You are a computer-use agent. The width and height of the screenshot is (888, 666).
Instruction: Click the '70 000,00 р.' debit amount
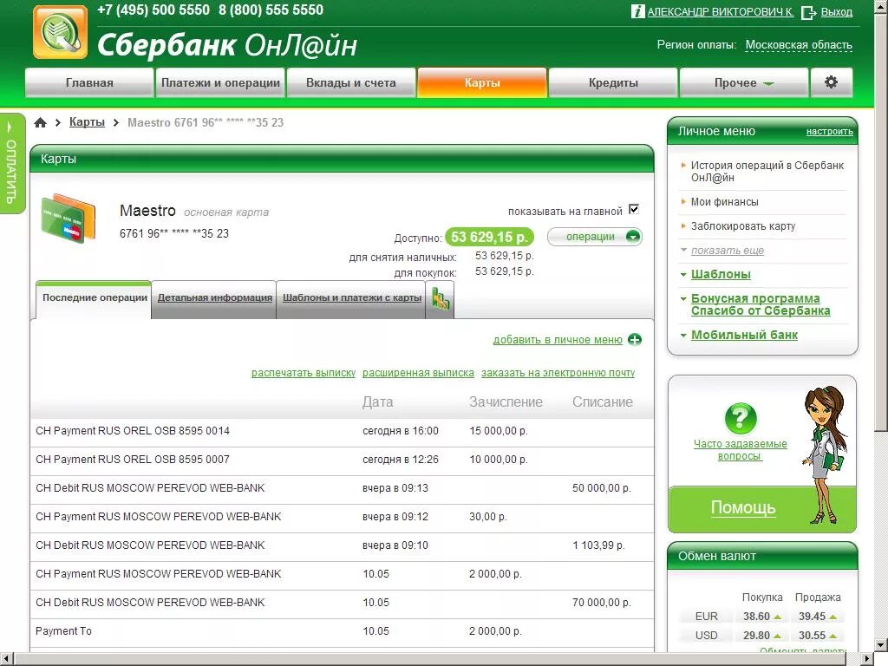[601, 603]
